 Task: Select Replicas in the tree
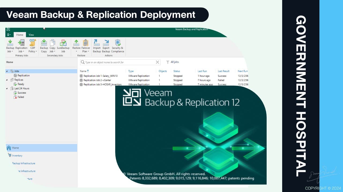tap(19, 80)
